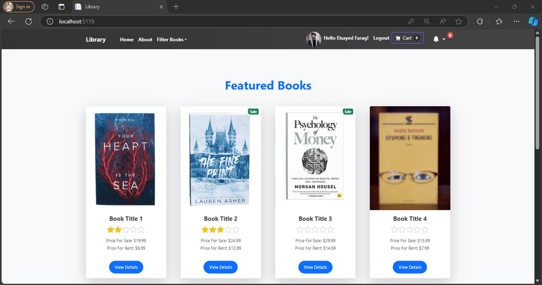Click Book Title 3 heading

tap(315, 219)
